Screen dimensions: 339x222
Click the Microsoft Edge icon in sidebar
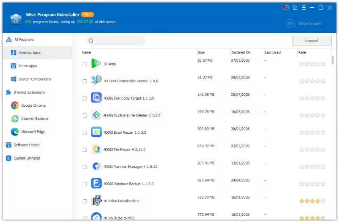[x=15, y=132]
